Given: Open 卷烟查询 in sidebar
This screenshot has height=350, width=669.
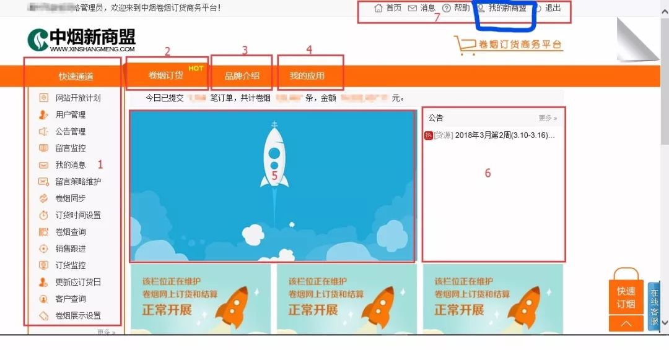Looking at the screenshot, I should tap(71, 232).
